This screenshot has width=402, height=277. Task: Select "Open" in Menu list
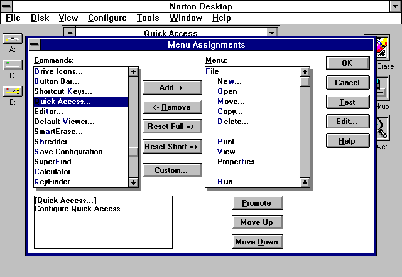point(253,91)
